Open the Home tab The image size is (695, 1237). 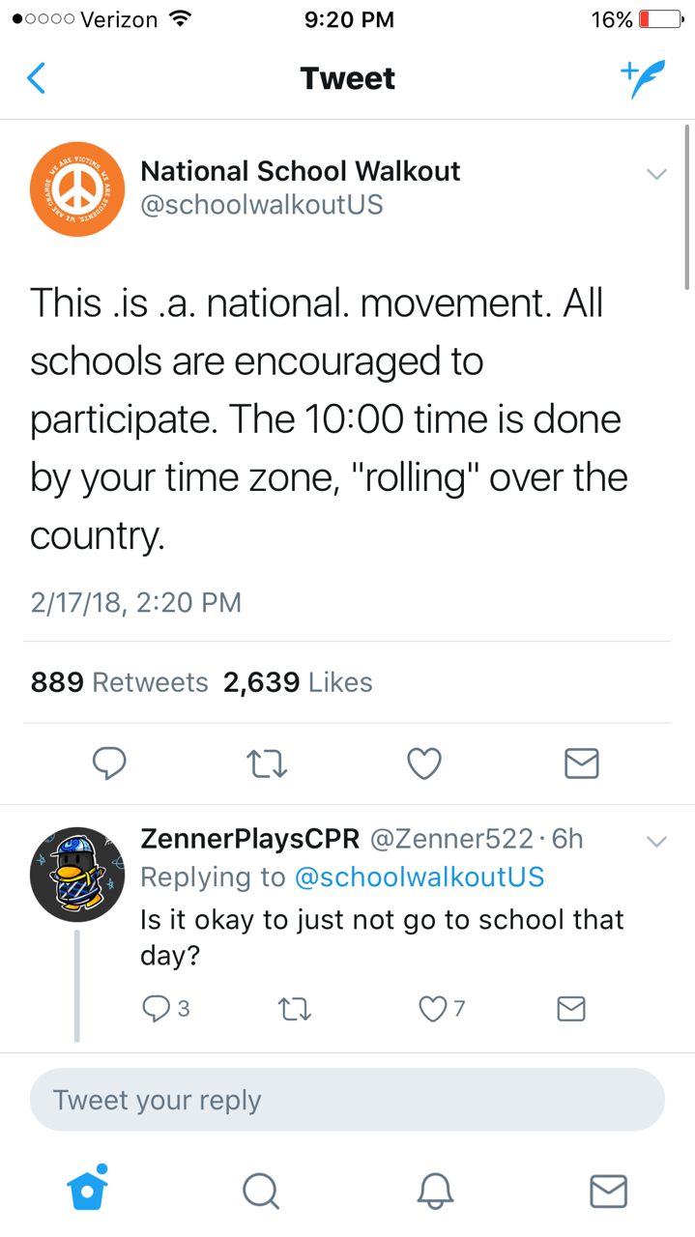[87, 1190]
